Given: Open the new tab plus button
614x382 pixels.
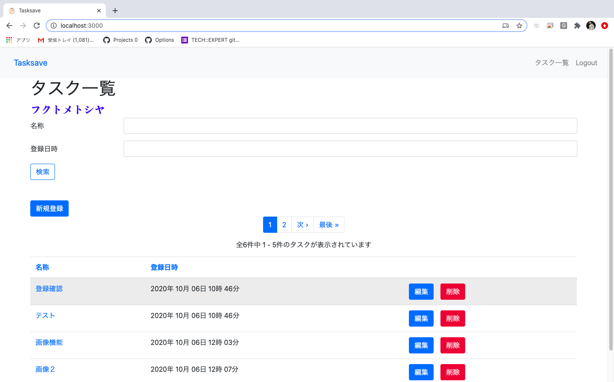Looking at the screenshot, I should 115,11.
